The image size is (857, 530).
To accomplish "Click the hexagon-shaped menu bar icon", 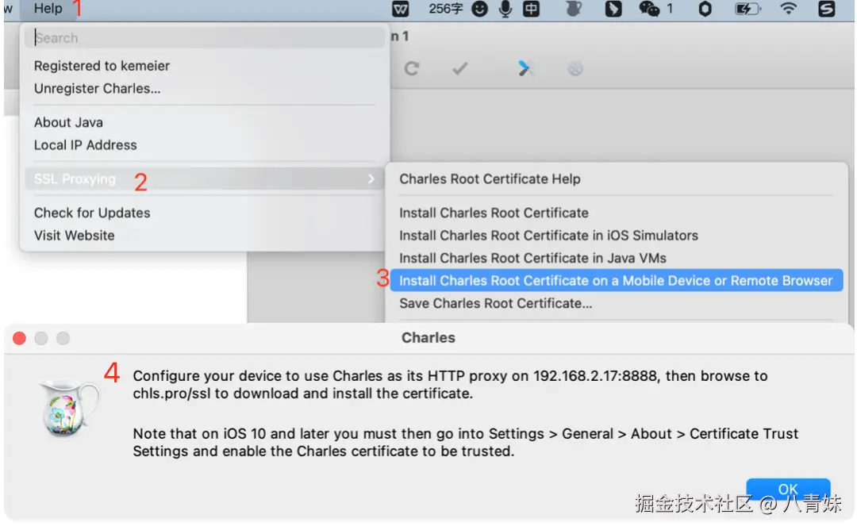I will click(x=705, y=9).
